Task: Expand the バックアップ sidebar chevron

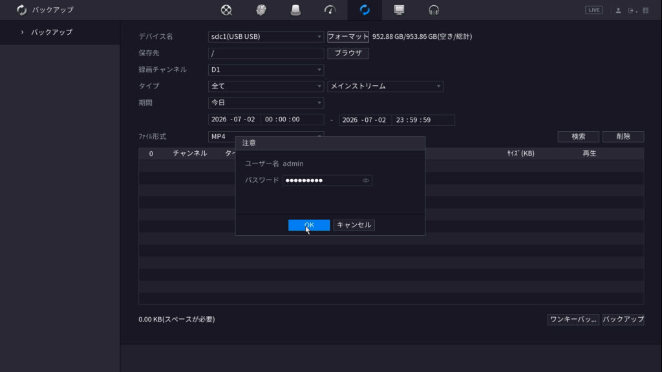Action: tap(23, 32)
